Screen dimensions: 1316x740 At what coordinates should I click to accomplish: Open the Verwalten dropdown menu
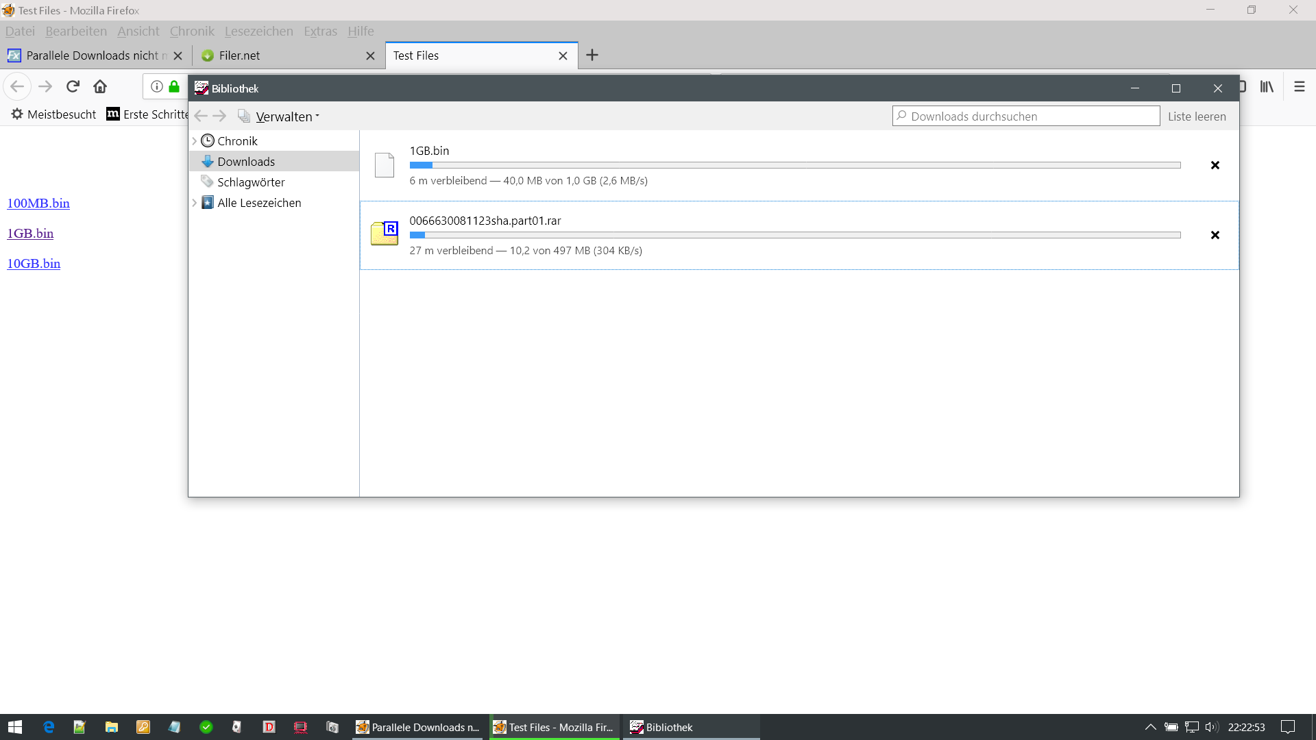287,116
